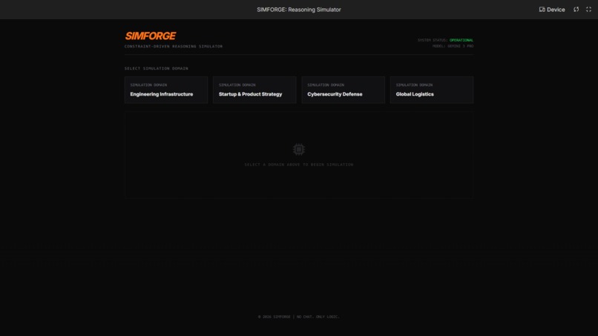This screenshot has height=336, width=598.
Task: Click the fullscreen icon
Action: 588,10
